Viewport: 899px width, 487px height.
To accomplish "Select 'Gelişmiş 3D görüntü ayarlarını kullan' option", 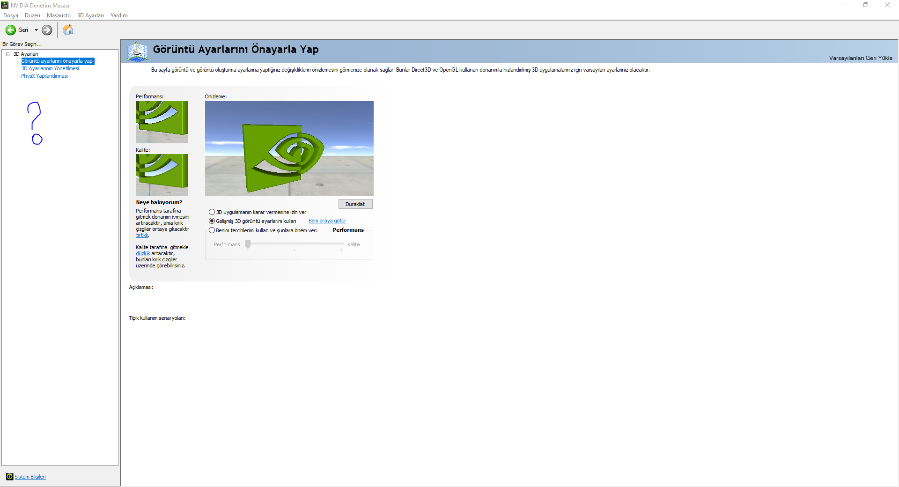I will pyautogui.click(x=212, y=221).
